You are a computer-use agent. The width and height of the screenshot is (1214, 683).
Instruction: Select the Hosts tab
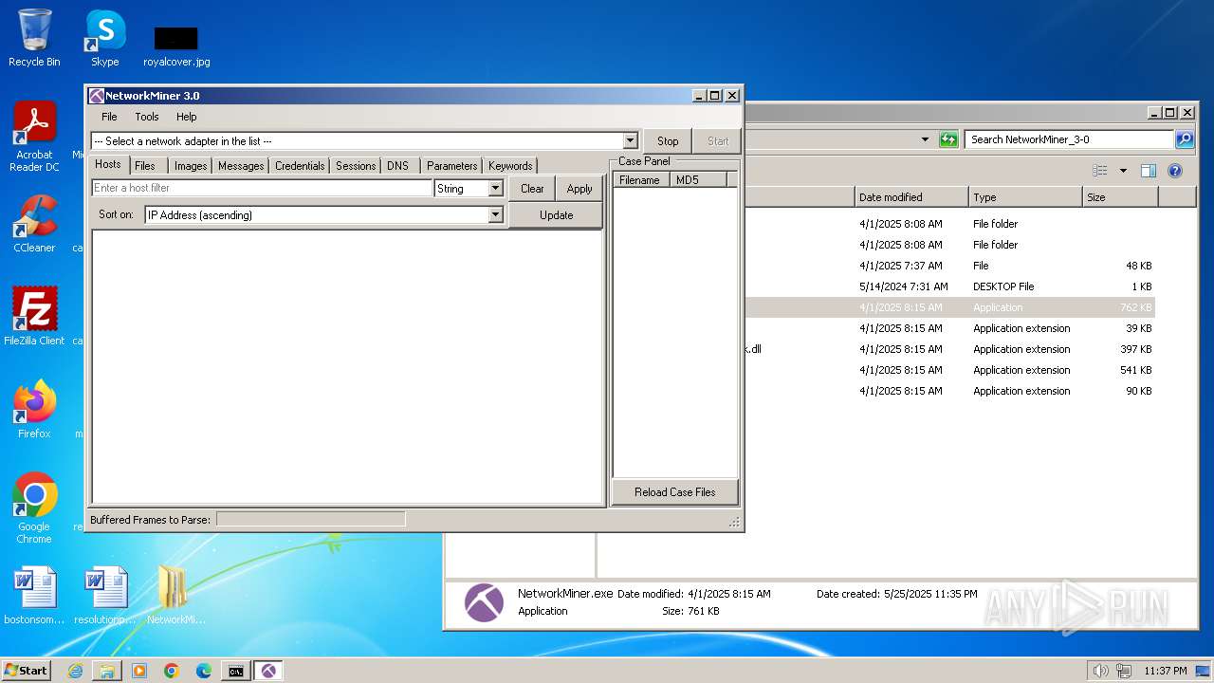[x=108, y=164]
